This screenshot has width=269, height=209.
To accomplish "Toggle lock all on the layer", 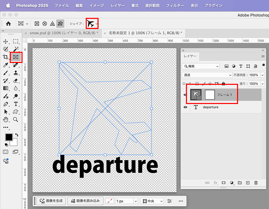I will 223,84.
